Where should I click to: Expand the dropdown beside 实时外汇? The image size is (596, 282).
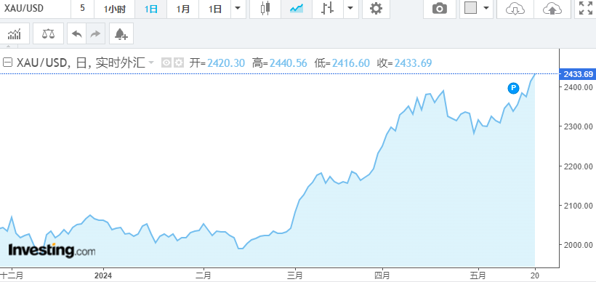click(x=151, y=63)
